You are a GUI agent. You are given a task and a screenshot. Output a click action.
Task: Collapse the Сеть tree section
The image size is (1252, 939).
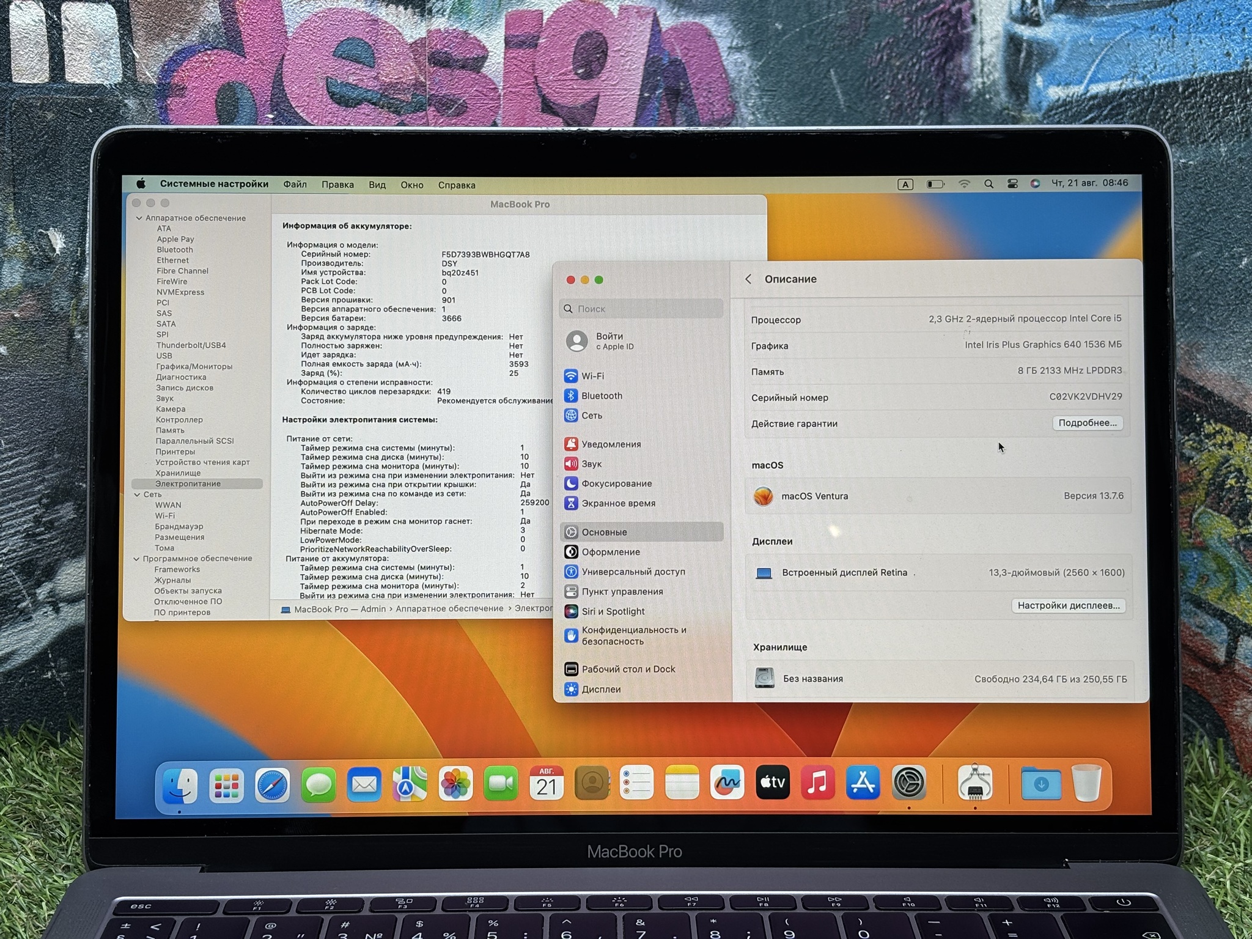(137, 495)
